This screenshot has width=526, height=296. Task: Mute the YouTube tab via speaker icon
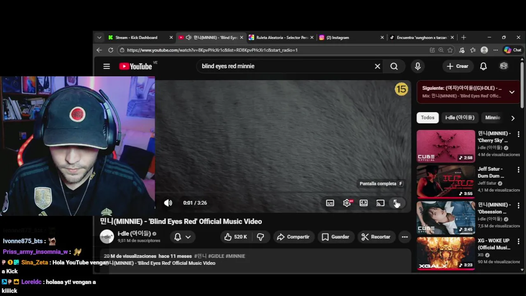pos(189,37)
